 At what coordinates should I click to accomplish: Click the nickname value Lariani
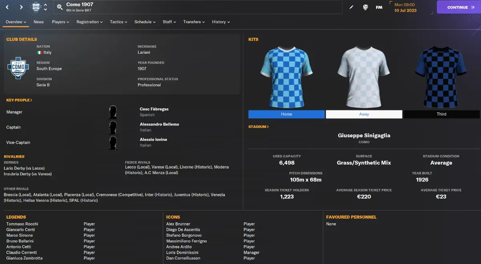pyautogui.click(x=145, y=53)
